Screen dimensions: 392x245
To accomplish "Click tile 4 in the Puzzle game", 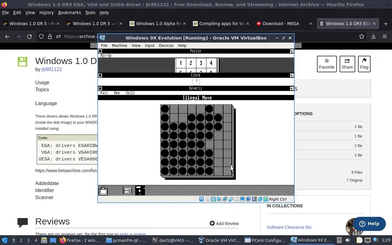I will click(x=211, y=63).
